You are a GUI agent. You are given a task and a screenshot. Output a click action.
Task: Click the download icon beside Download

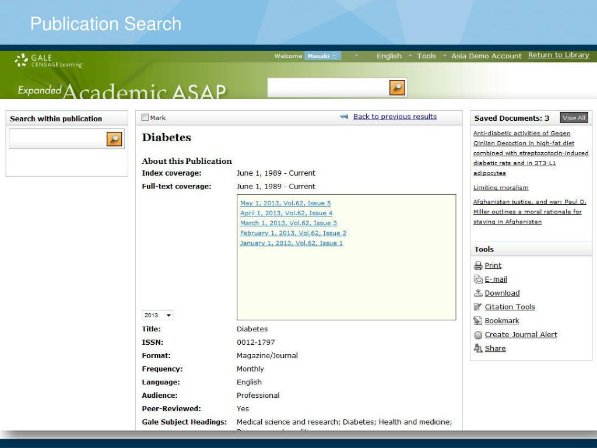(478, 293)
